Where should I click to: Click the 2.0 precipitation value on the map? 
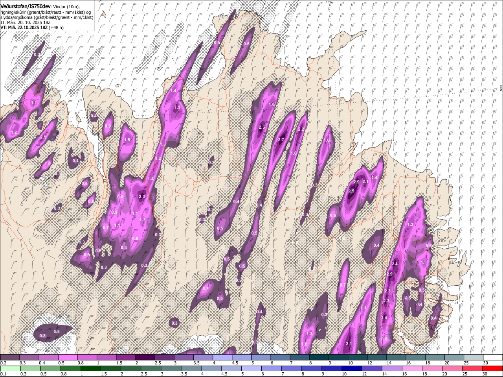pyautogui.click(x=43, y=137)
